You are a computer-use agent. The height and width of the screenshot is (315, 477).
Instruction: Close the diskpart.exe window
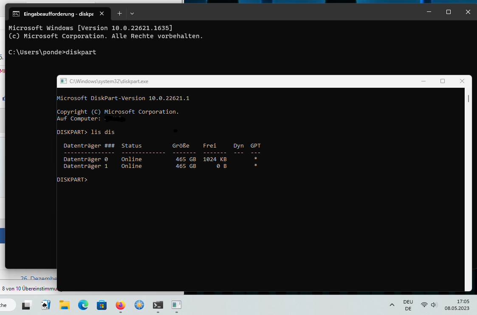[462, 81]
